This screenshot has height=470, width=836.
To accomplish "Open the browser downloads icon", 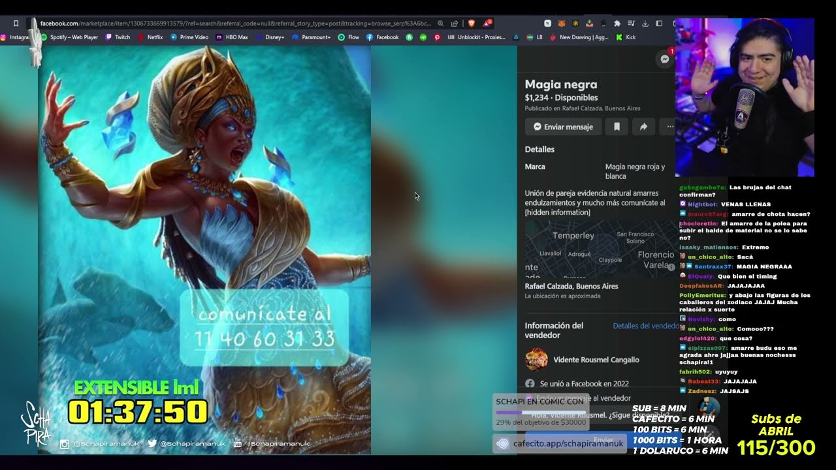I will 645,23.
